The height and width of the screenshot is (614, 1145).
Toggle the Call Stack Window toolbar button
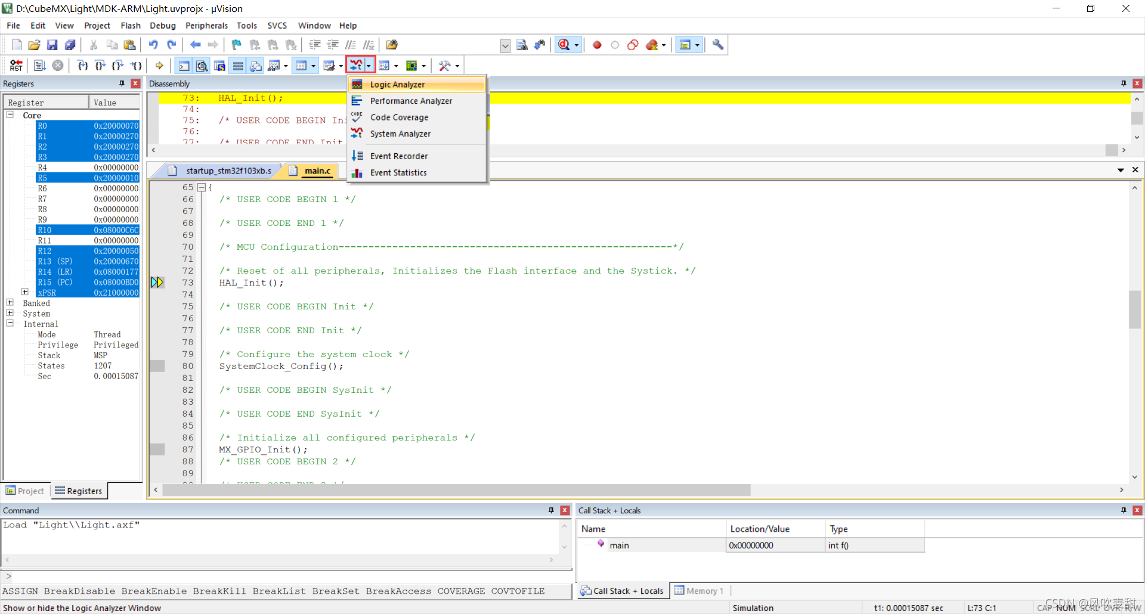pyautogui.click(x=256, y=66)
